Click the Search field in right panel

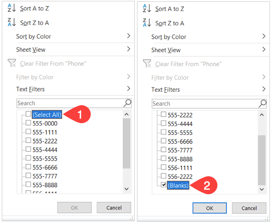[x=204, y=103]
